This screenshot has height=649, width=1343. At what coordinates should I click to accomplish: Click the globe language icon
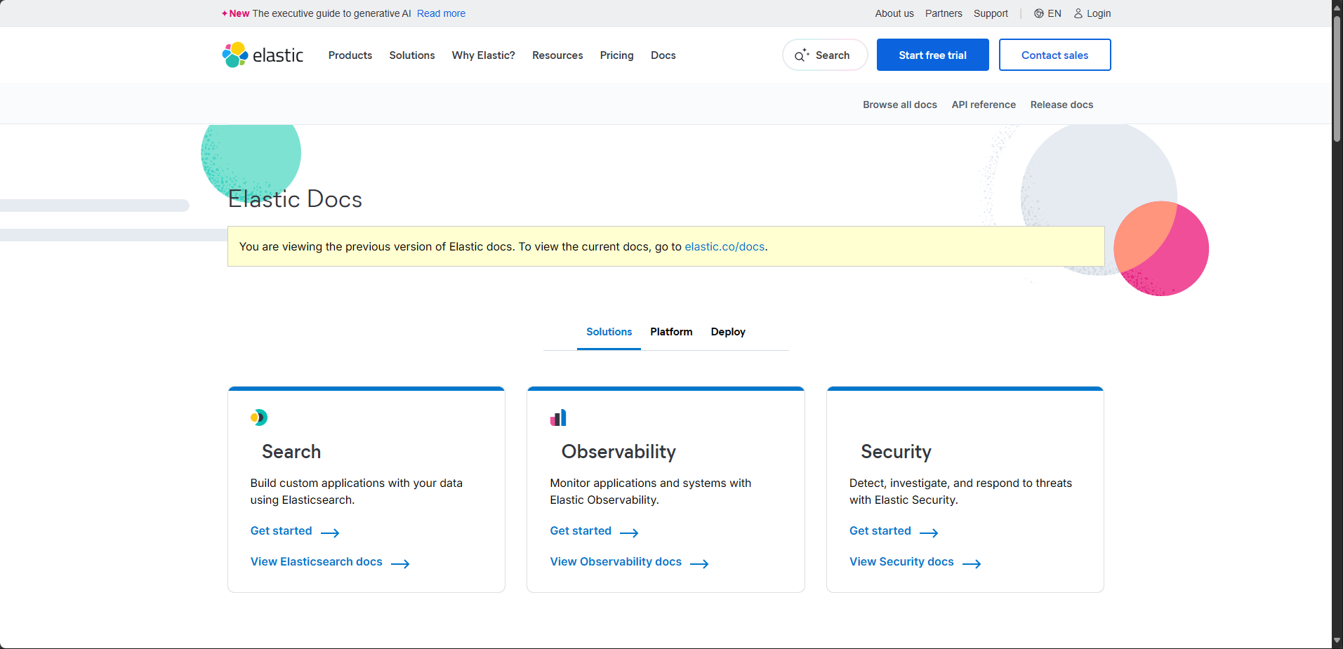pos(1038,13)
